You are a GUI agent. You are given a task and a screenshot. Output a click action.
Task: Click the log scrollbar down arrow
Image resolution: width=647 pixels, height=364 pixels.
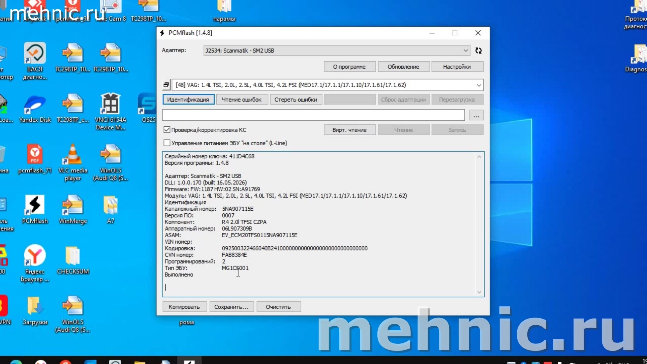[x=479, y=292]
